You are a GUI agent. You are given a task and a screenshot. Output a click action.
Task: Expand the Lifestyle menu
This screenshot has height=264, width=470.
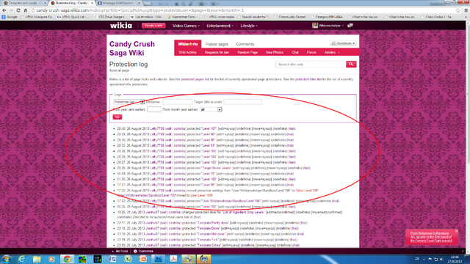click(x=249, y=26)
